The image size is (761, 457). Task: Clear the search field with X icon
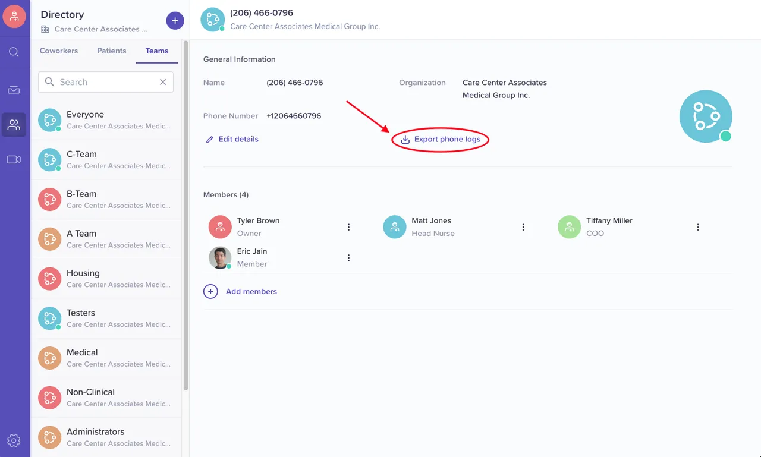[163, 82]
